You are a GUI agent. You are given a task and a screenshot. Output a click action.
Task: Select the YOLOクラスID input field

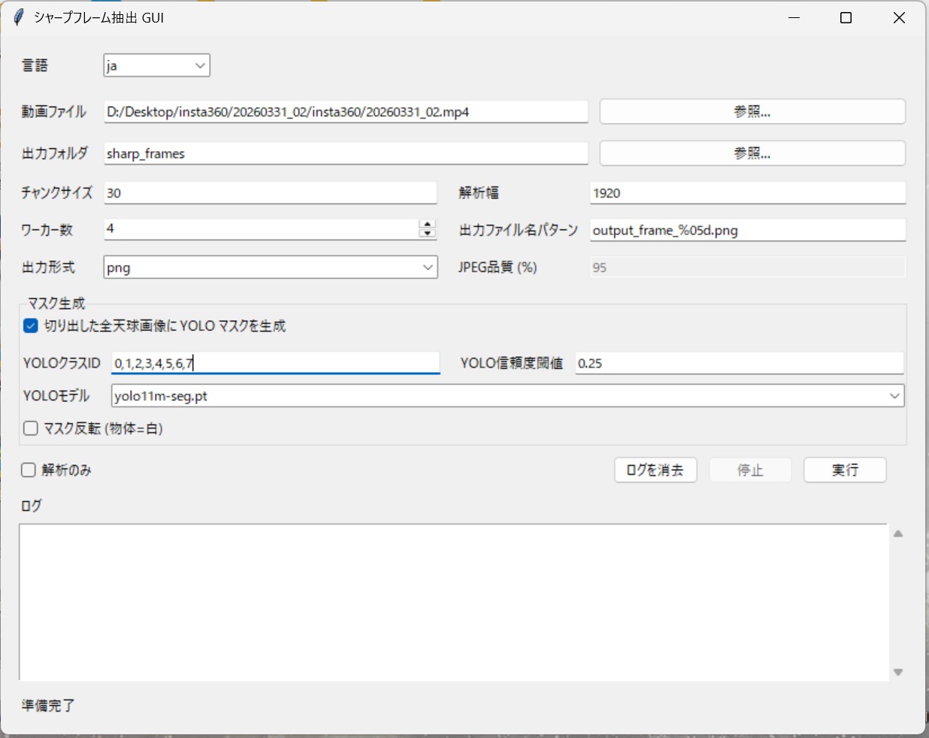point(274,363)
